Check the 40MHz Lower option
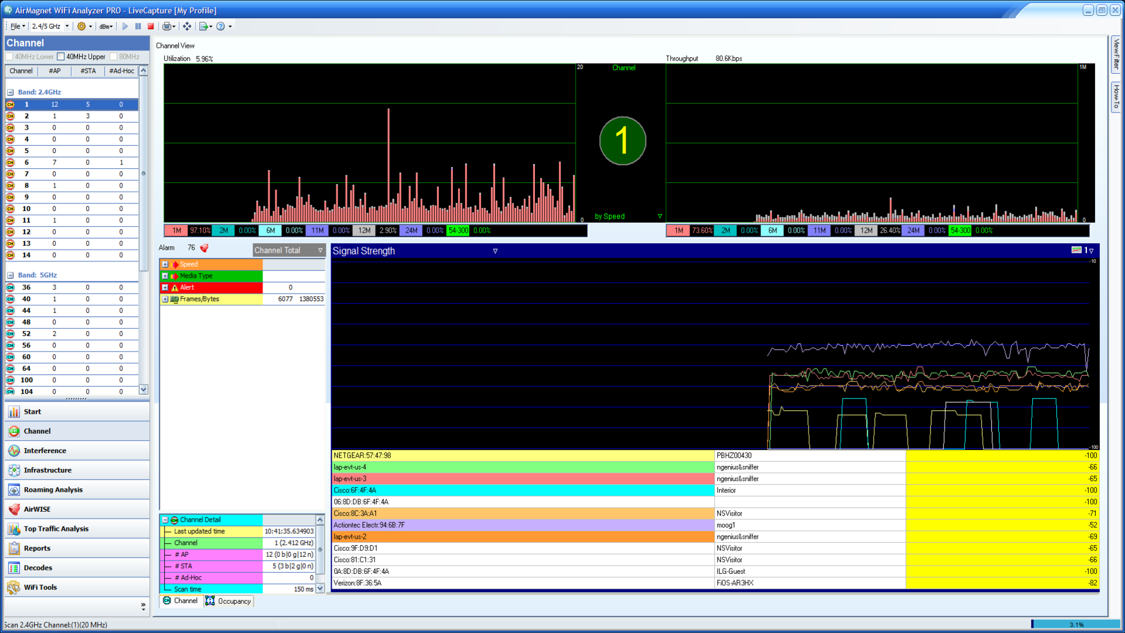This screenshot has height=633, width=1125. [x=9, y=56]
